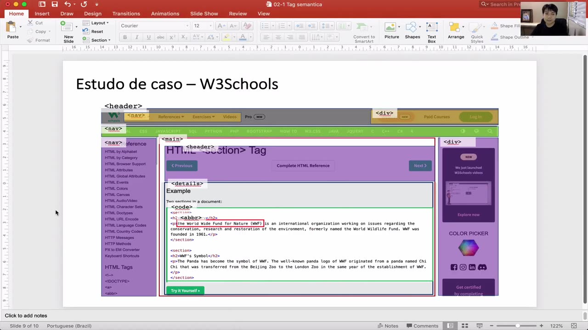Open the Picture dropdown arrow

point(399,27)
